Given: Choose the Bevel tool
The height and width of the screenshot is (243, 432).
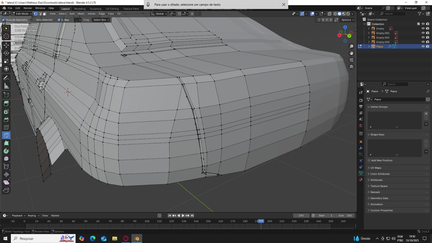Looking at the screenshot, I should click(x=6, y=119).
